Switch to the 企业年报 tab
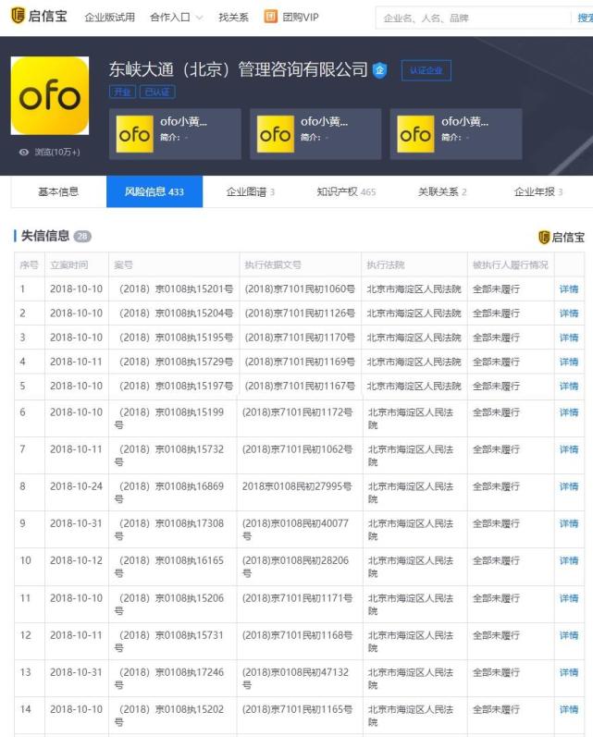The height and width of the screenshot is (737, 593). pos(538,191)
